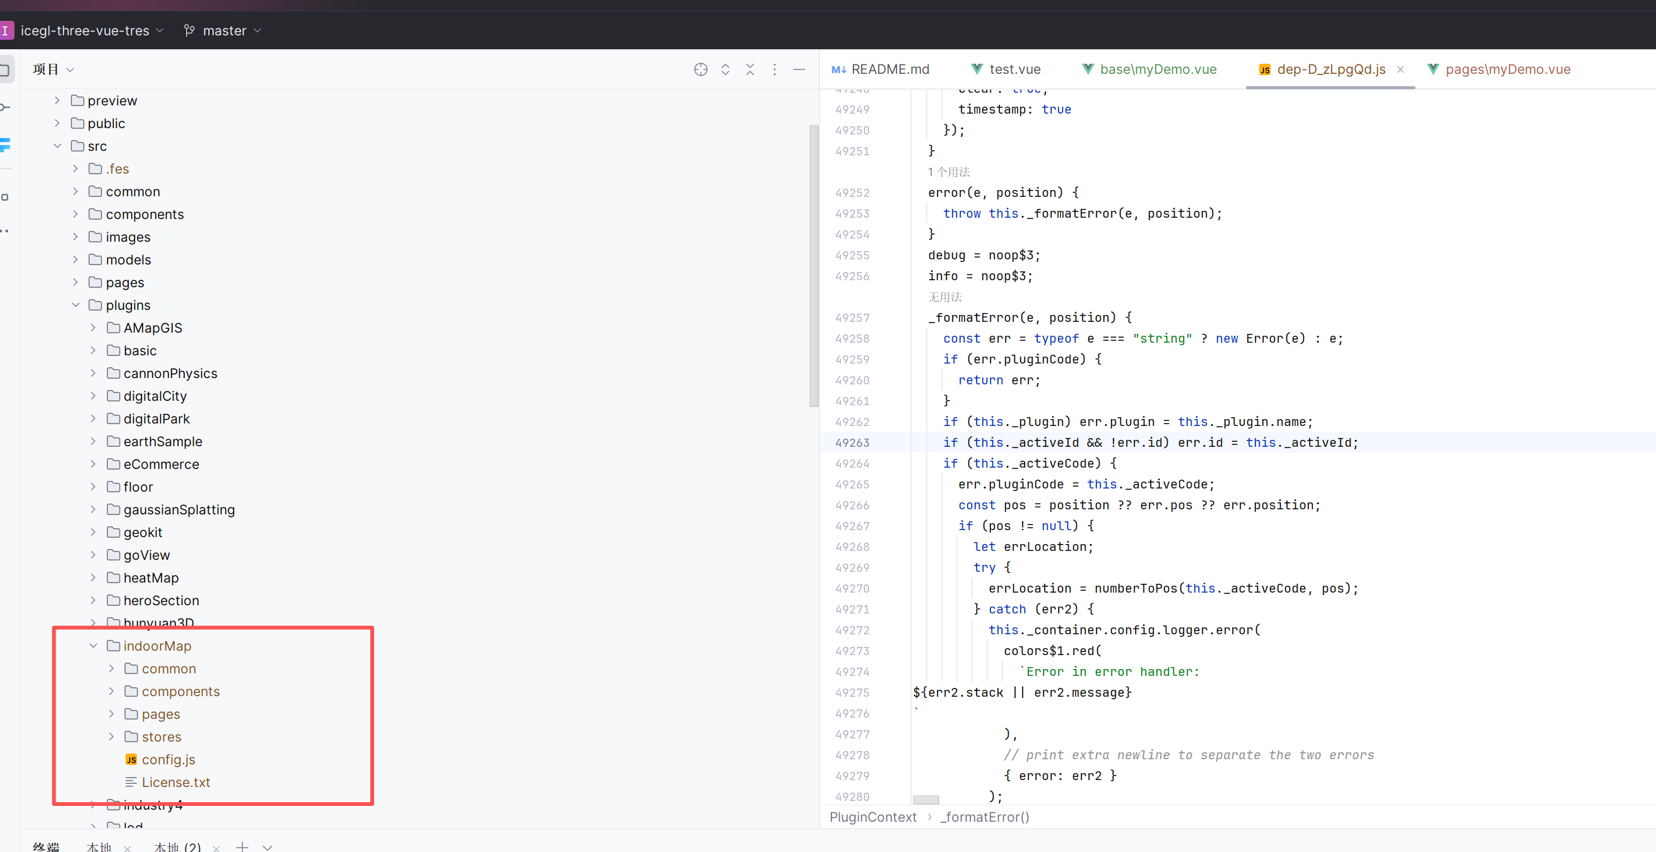Click the PluginContext breadcrumb
Image resolution: width=1656 pixels, height=852 pixels.
pos(872,817)
